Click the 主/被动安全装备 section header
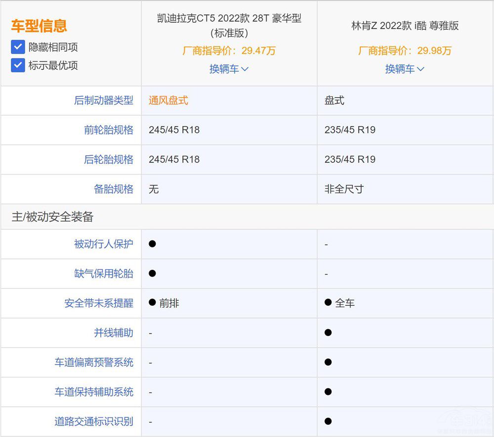 click(x=53, y=217)
